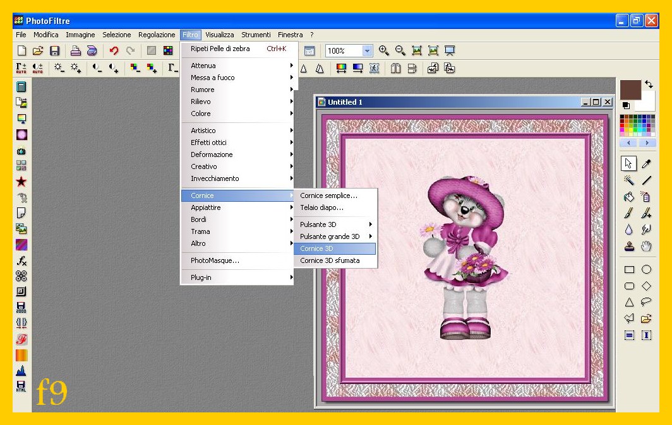Image resolution: width=672 pixels, height=425 pixels.
Task: Select the Paint Bucket fill tool
Action: point(629,197)
